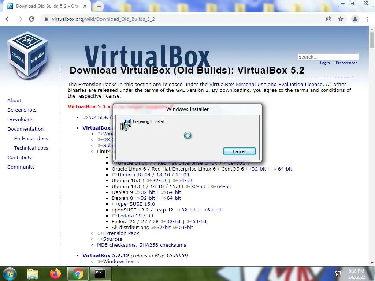Viewport: 375px width, 281px height.
Task: Open Downloads in the sidebar
Action: [21, 120]
